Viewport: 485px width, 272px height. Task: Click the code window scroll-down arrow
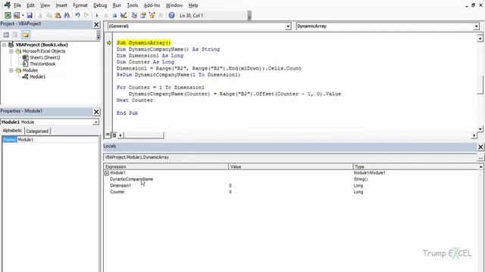[480, 129]
